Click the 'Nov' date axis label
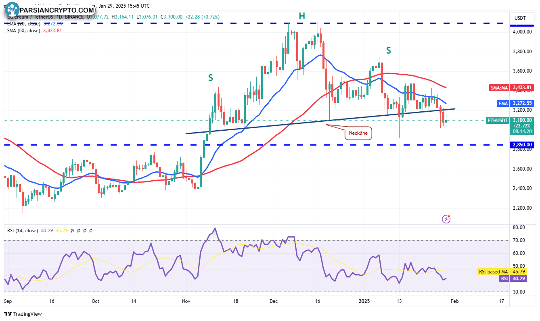The width and height of the screenshot is (540, 321). click(186, 301)
